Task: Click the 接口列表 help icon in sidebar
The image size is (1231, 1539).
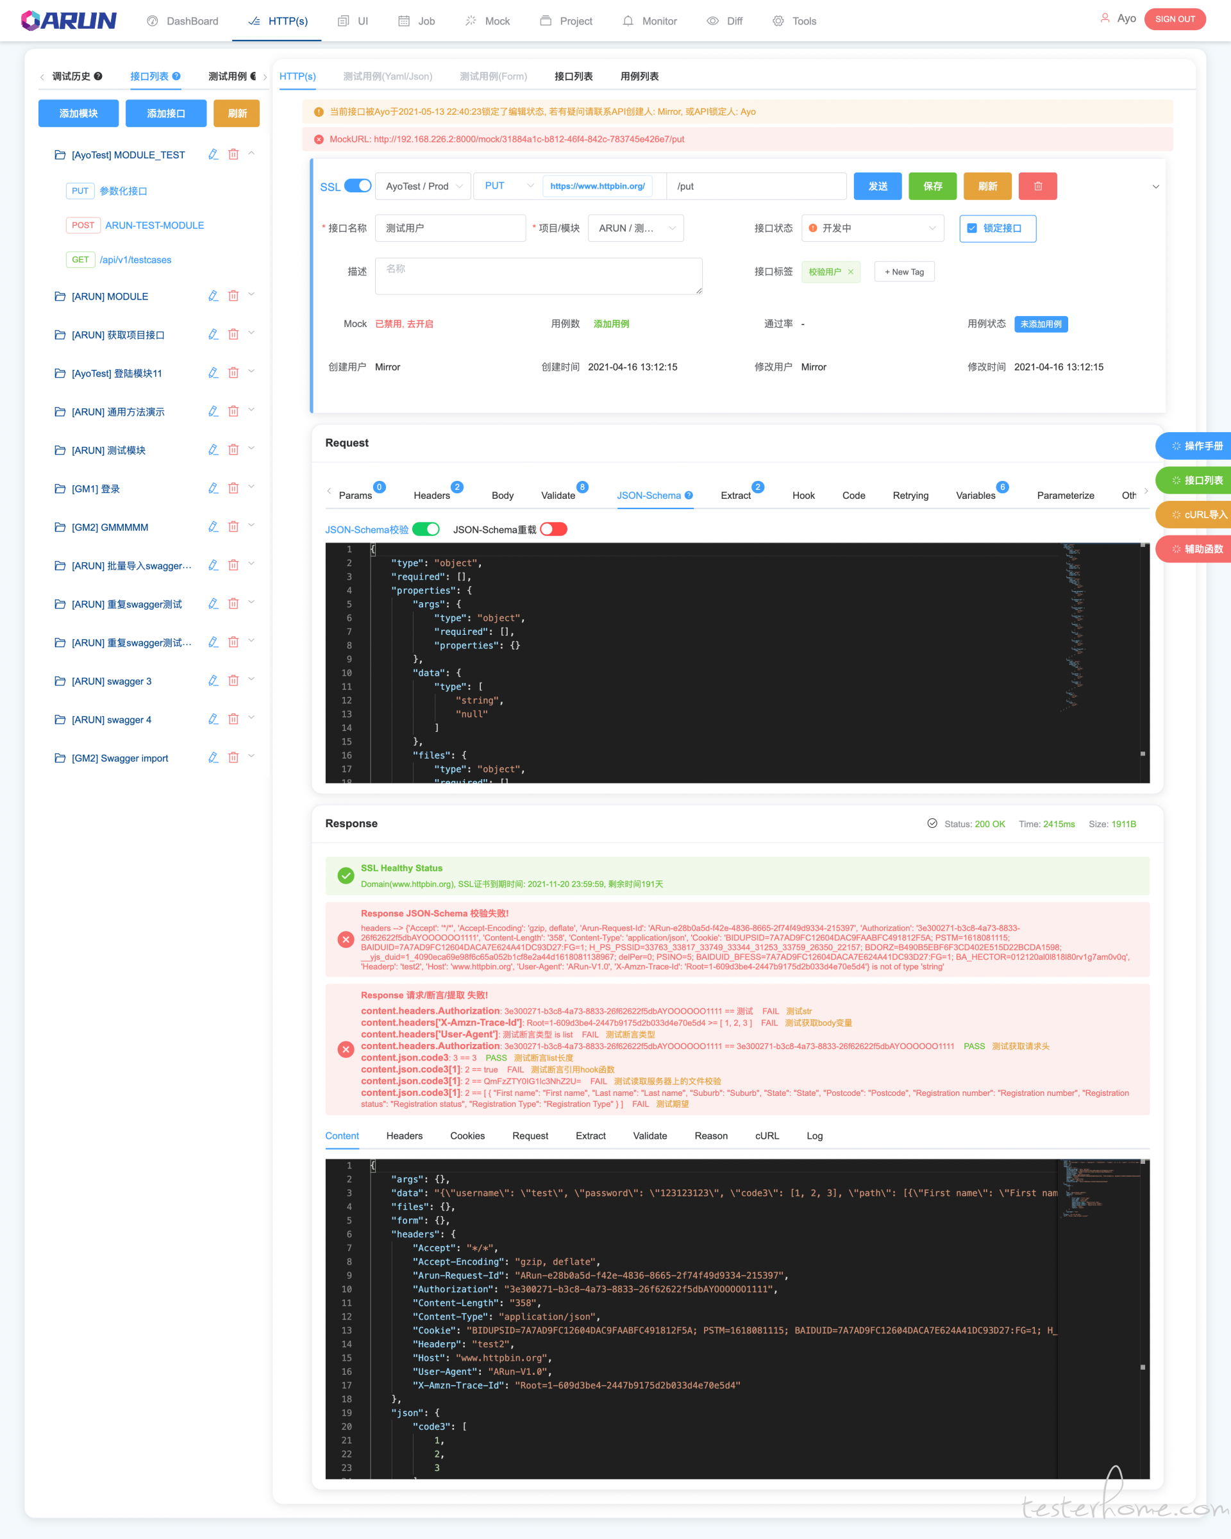Action: click(x=176, y=76)
